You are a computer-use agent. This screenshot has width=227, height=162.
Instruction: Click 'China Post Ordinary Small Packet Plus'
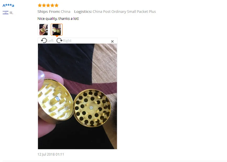coord(124,12)
